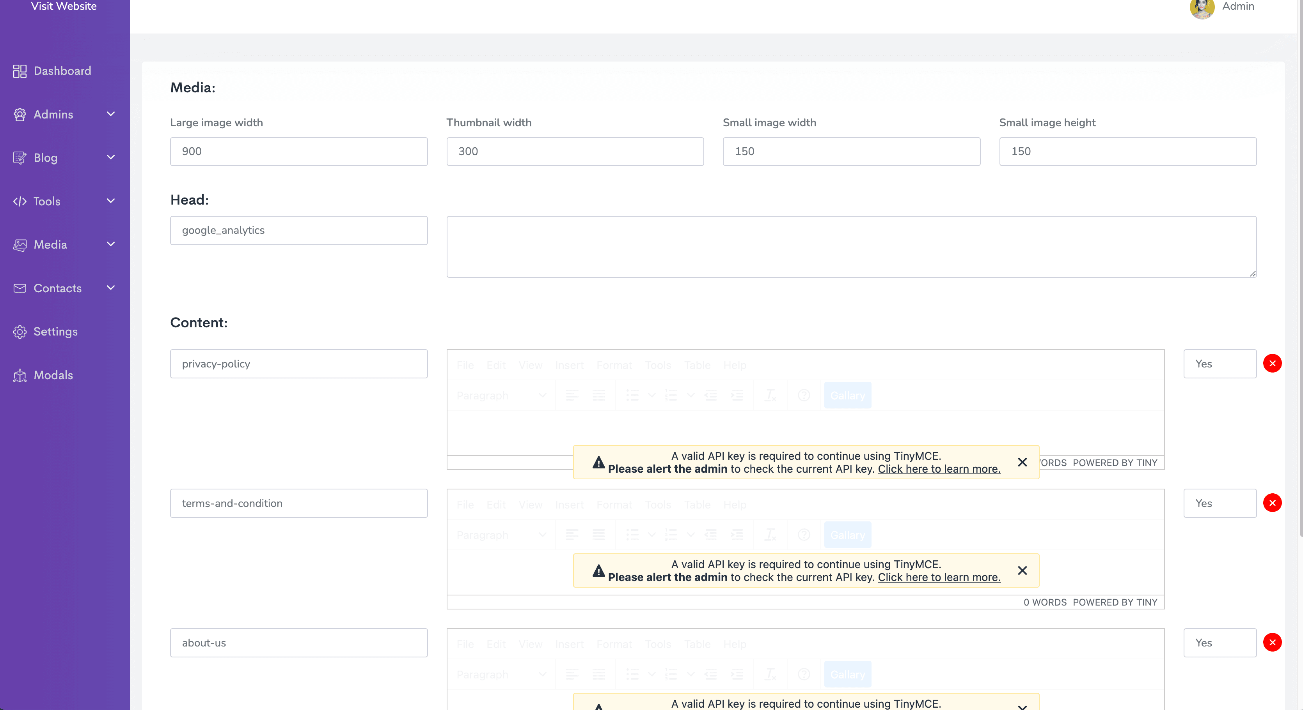Open editor help in the privacy-policy toolbar
The height and width of the screenshot is (710, 1303).
[x=804, y=395]
